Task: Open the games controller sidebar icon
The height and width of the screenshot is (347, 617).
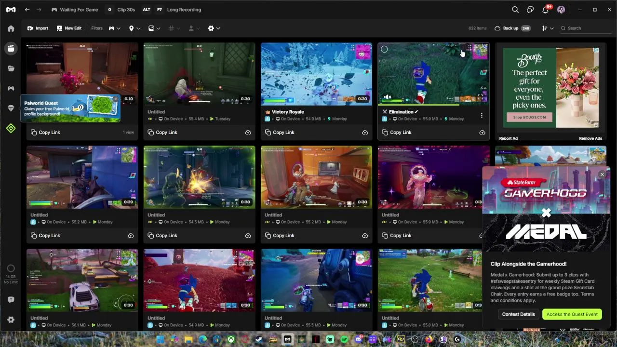Action: pos(11,89)
